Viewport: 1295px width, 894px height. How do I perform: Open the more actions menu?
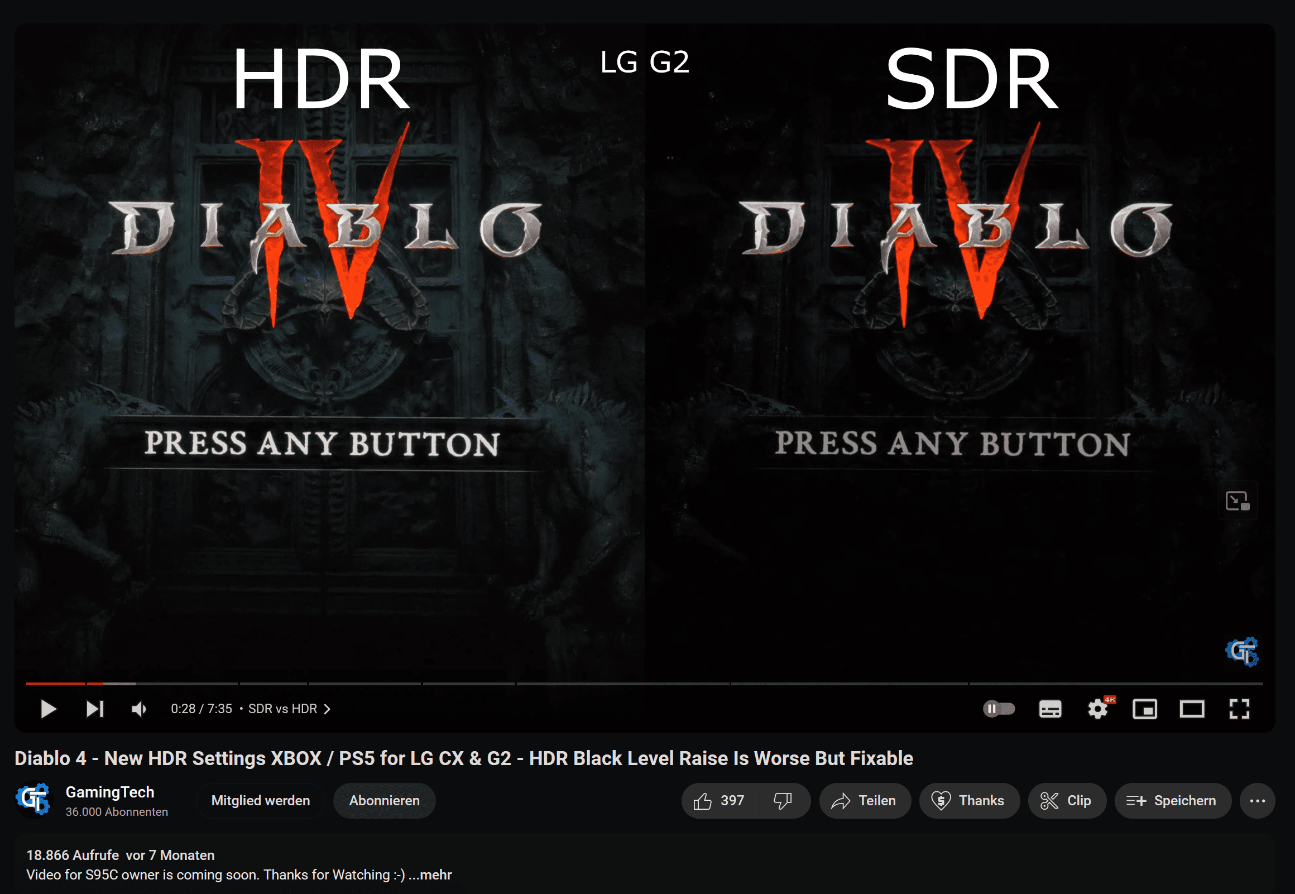click(x=1258, y=800)
